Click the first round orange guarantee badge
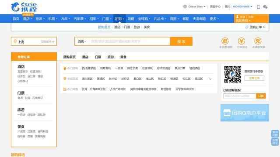280x157 pixels. [x=225, y=41]
